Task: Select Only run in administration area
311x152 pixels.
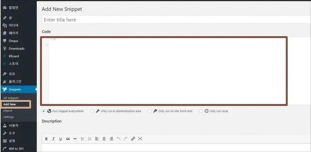Action: tap(92, 111)
